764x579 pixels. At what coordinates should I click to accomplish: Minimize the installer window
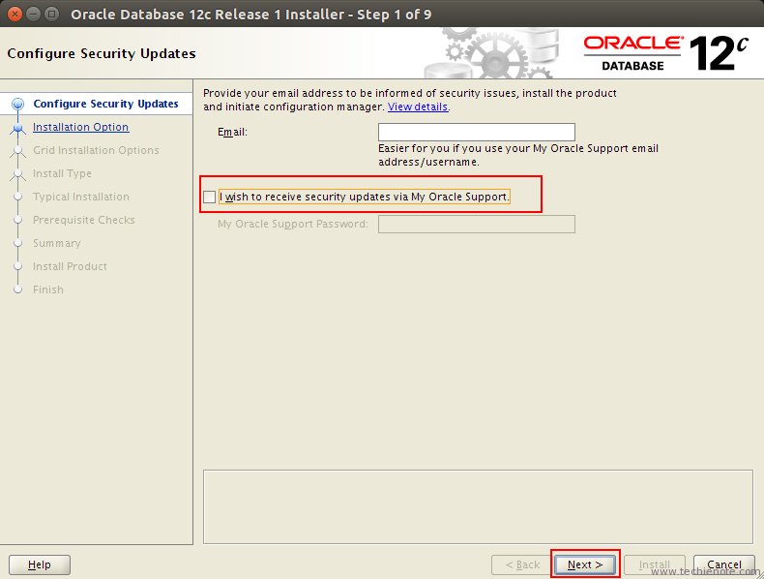click(x=33, y=14)
